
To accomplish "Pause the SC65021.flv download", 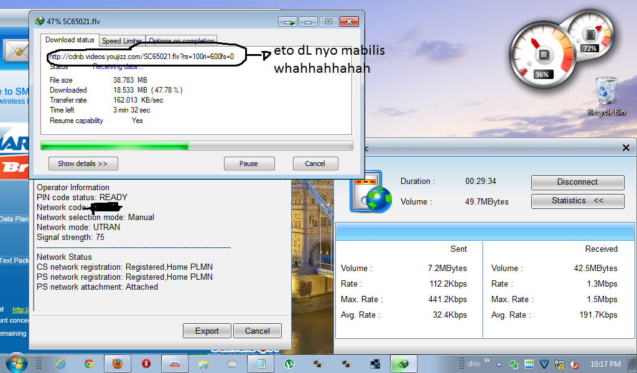I will (249, 163).
